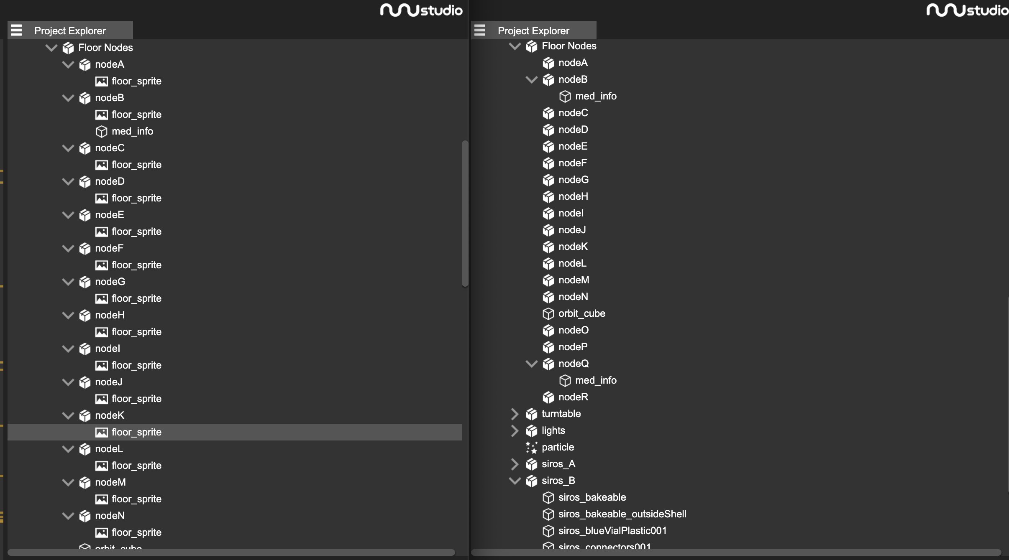Select siros_blueVialPlastic001 item
Image resolution: width=1009 pixels, height=560 pixels.
tap(612, 531)
